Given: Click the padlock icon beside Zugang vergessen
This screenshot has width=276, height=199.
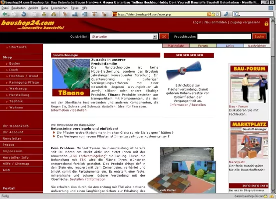Looking at the screenshot, I should pyautogui.click(x=266, y=23).
